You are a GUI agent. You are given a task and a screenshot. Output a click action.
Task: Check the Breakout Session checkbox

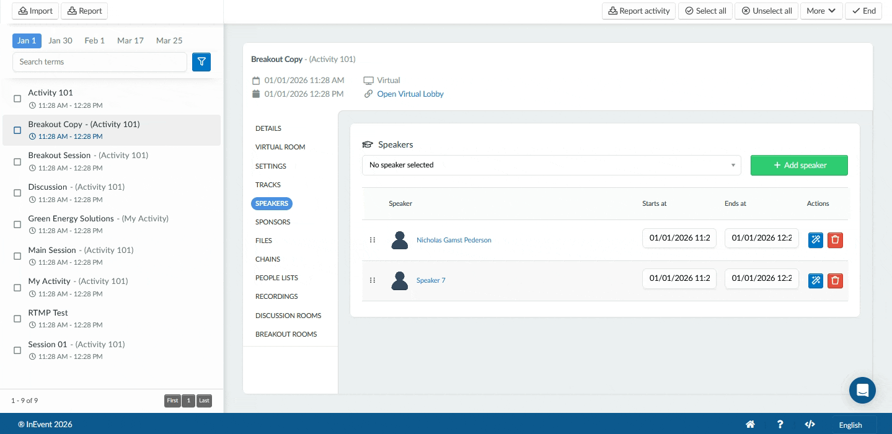(x=17, y=162)
